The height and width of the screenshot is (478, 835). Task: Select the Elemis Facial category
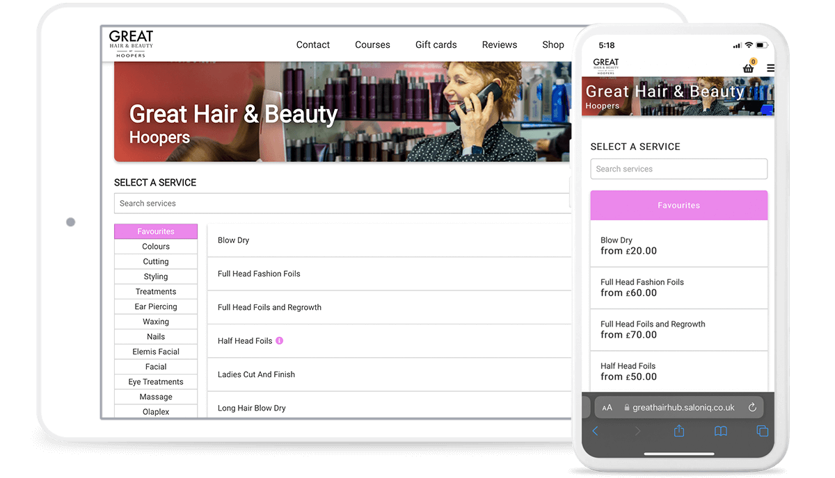[x=156, y=352]
